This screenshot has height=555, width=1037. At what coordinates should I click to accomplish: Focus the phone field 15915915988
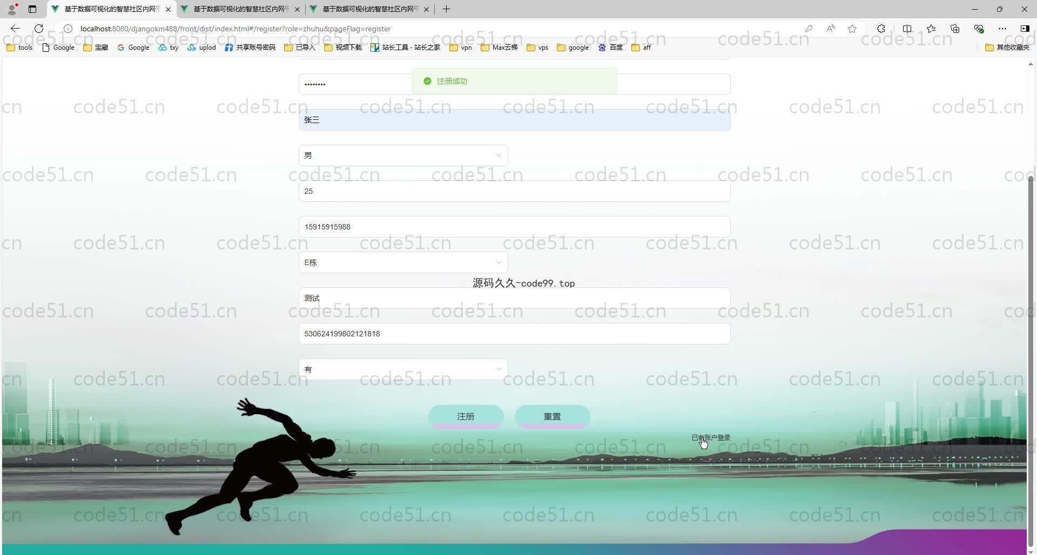tap(514, 227)
